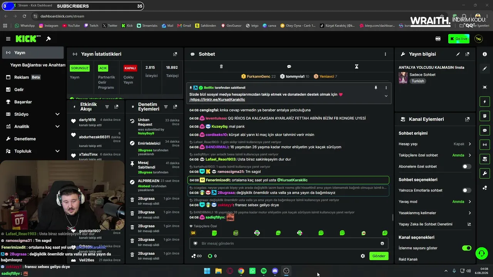This screenshot has height=277, width=493.
Task: Pop out Yayın İstatistikleri panel
Action: 175,54
